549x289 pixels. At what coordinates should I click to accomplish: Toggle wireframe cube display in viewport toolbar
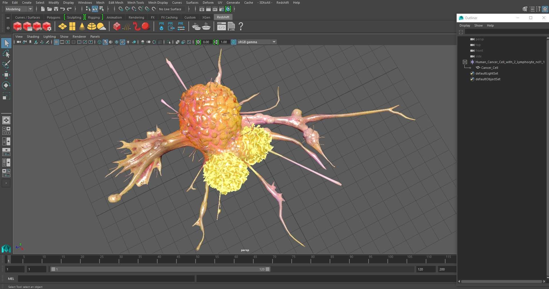(x=100, y=42)
